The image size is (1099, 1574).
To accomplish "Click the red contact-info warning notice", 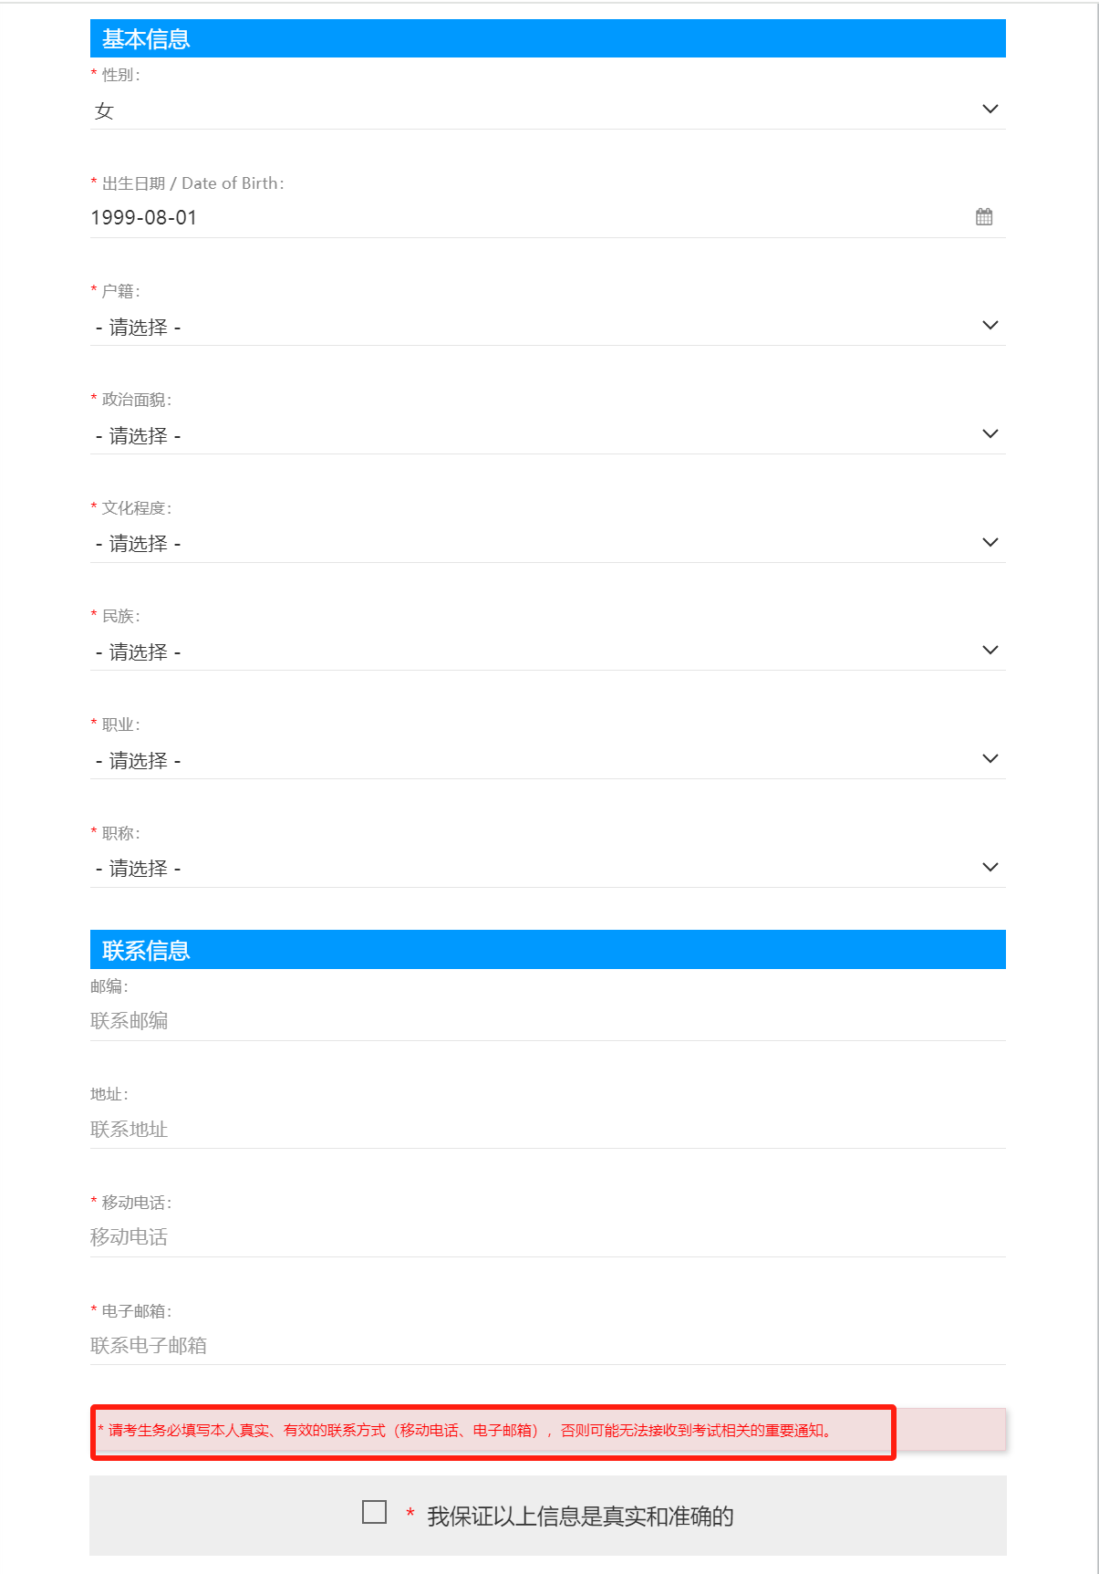I will click(x=492, y=1431).
